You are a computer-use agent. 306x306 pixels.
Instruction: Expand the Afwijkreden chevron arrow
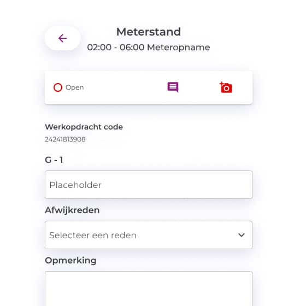[x=242, y=235]
